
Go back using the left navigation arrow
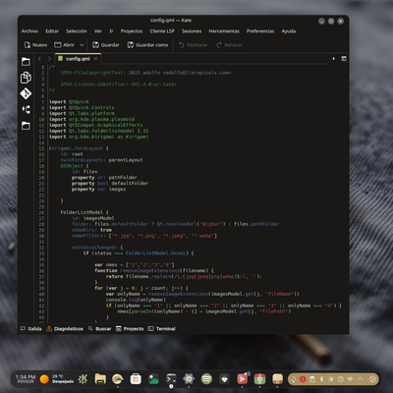tap(40, 59)
